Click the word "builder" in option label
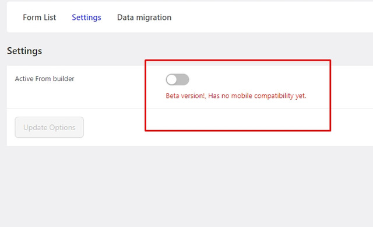The width and height of the screenshot is (373, 227). point(64,79)
